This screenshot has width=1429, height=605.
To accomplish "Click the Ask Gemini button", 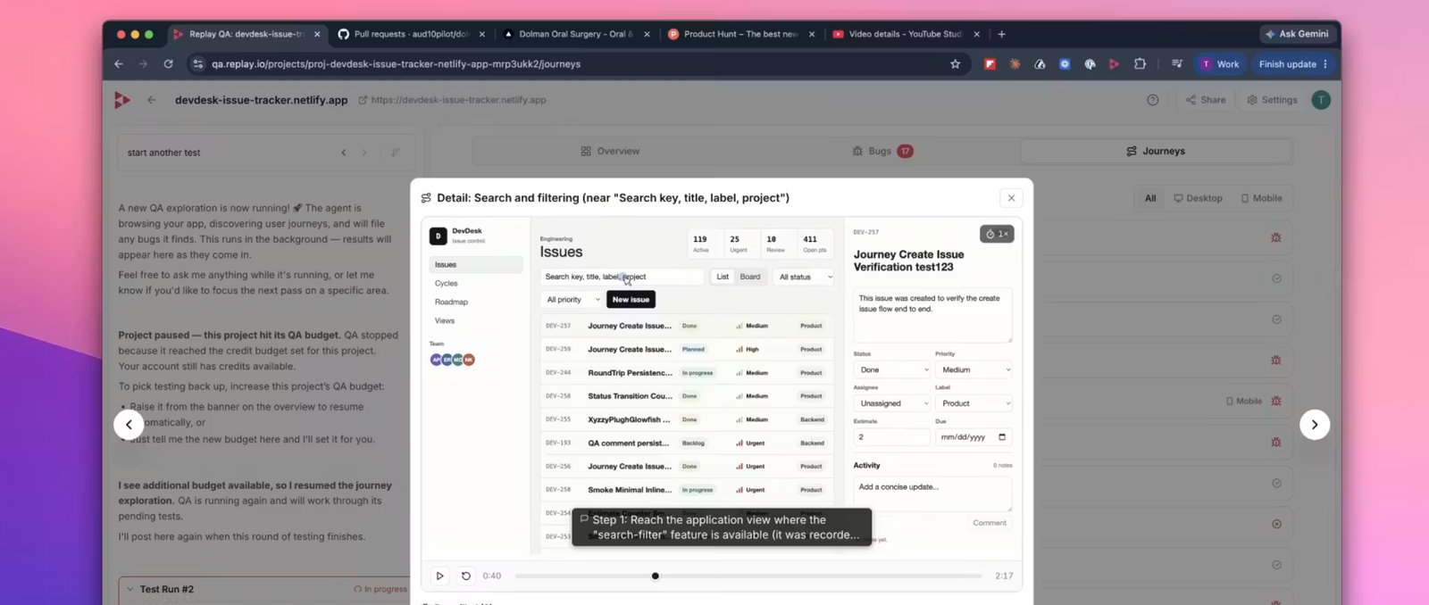I will coord(1297,34).
